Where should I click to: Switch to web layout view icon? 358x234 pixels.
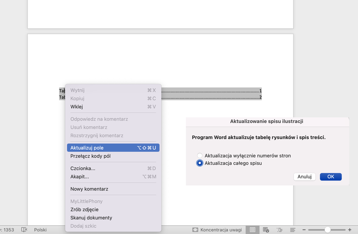pos(266,230)
